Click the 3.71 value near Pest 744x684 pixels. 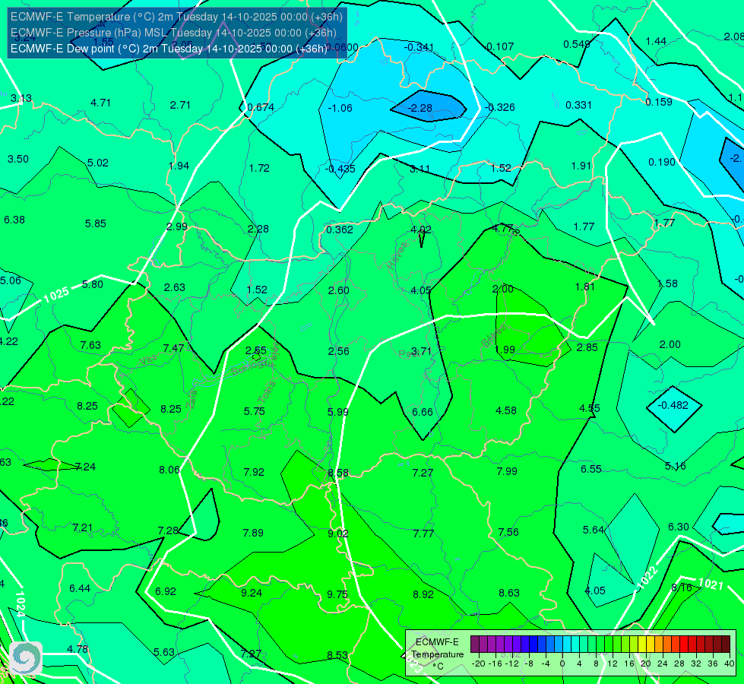pos(421,351)
